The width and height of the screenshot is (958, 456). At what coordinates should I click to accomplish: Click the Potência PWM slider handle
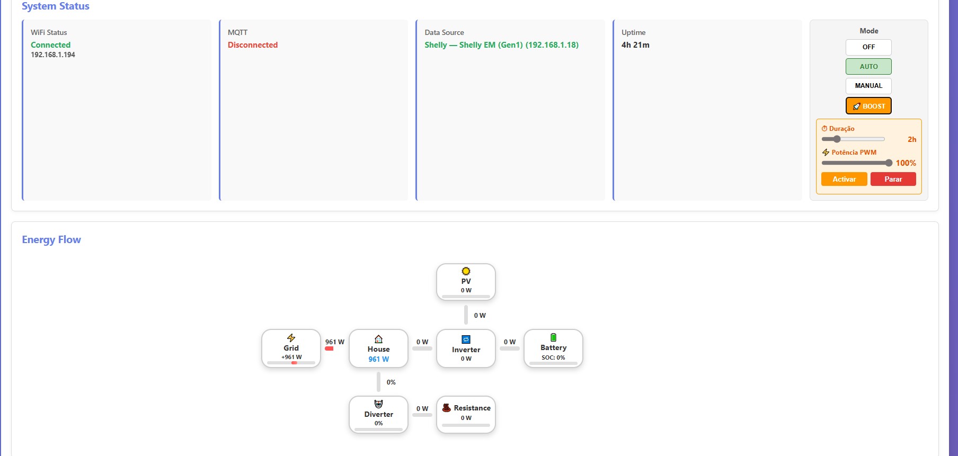coord(889,163)
